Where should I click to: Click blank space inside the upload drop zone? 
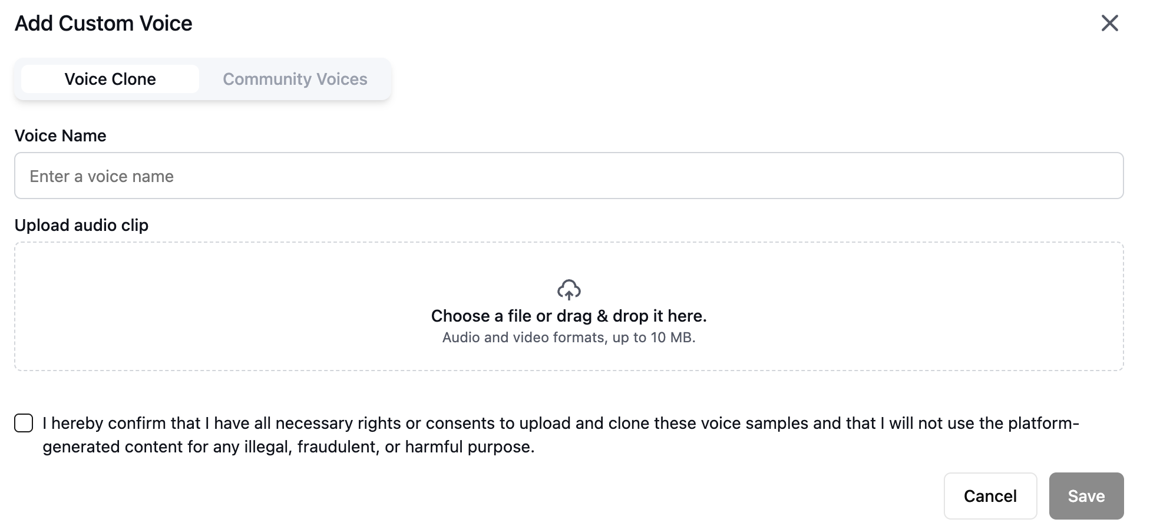tap(236, 306)
